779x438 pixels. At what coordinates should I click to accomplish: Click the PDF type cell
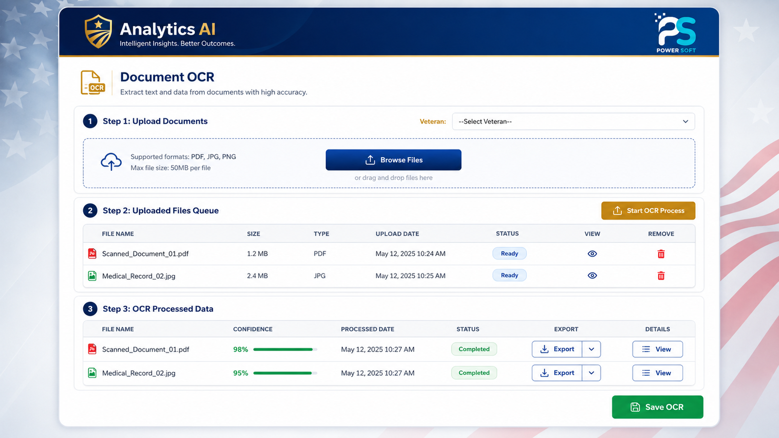point(320,254)
